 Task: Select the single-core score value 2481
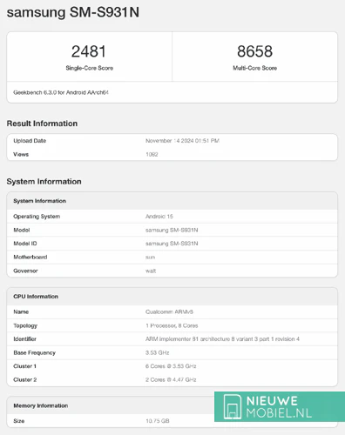89,51
